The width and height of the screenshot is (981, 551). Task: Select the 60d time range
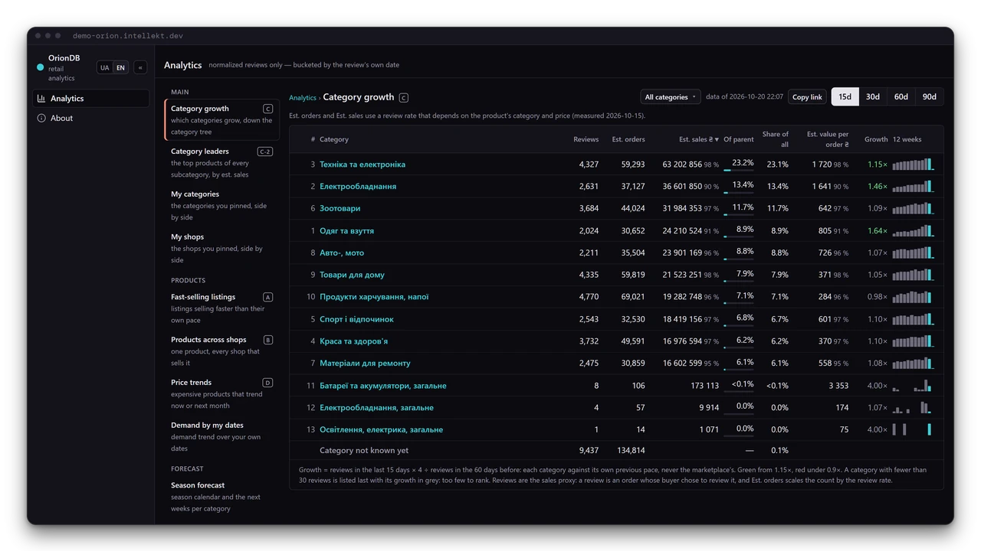point(901,97)
